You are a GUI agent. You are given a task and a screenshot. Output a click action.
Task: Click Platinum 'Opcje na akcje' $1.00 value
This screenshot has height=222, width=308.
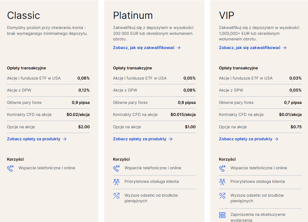[x=190, y=127]
